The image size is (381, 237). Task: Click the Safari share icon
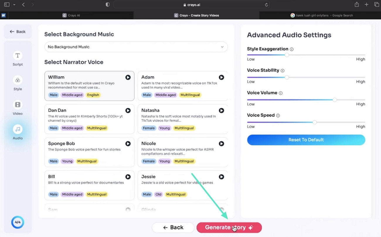coord(357,4)
